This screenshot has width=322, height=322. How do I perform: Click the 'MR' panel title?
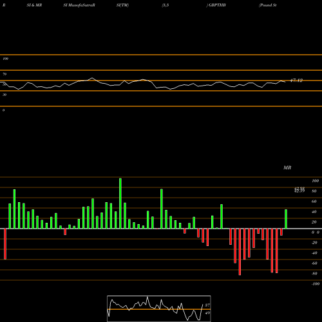coord(287,167)
